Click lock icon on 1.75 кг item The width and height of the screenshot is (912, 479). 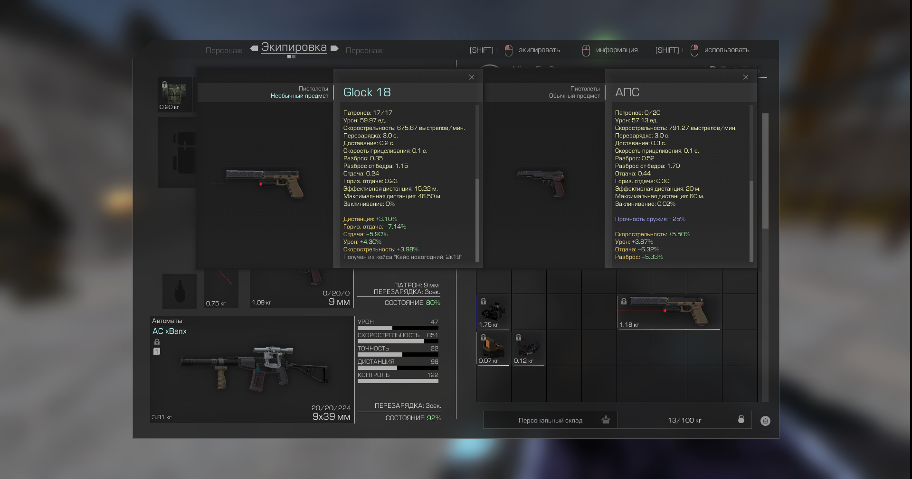[x=483, y=301]
